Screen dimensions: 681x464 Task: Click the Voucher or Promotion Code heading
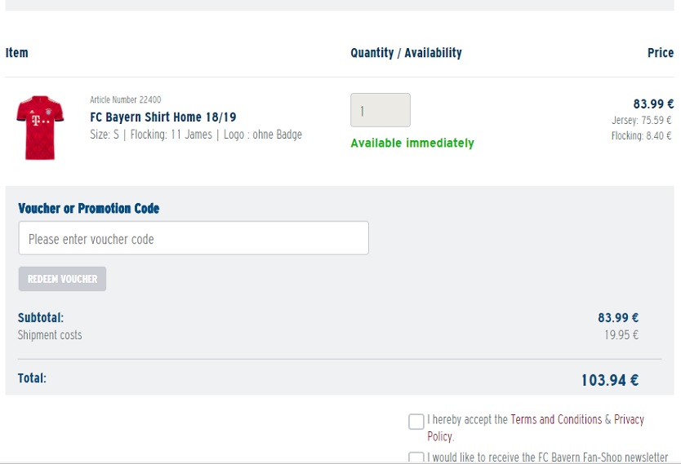click(89, 209)
